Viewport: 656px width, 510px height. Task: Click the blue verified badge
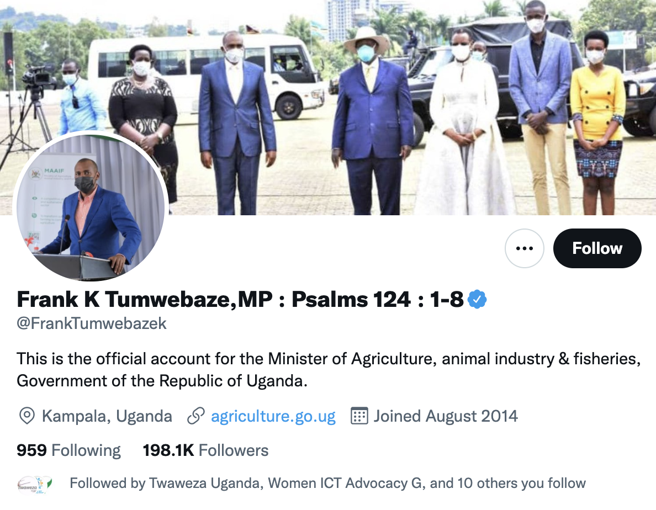click(477, 299)
